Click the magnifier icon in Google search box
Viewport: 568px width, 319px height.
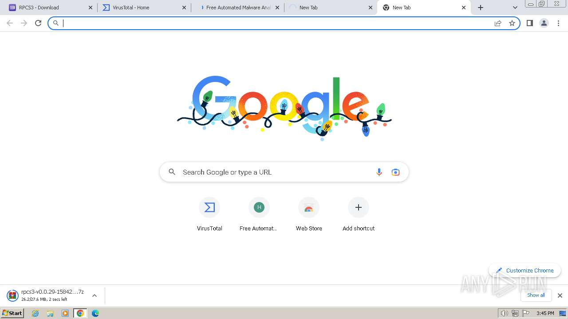coord(172,172)
